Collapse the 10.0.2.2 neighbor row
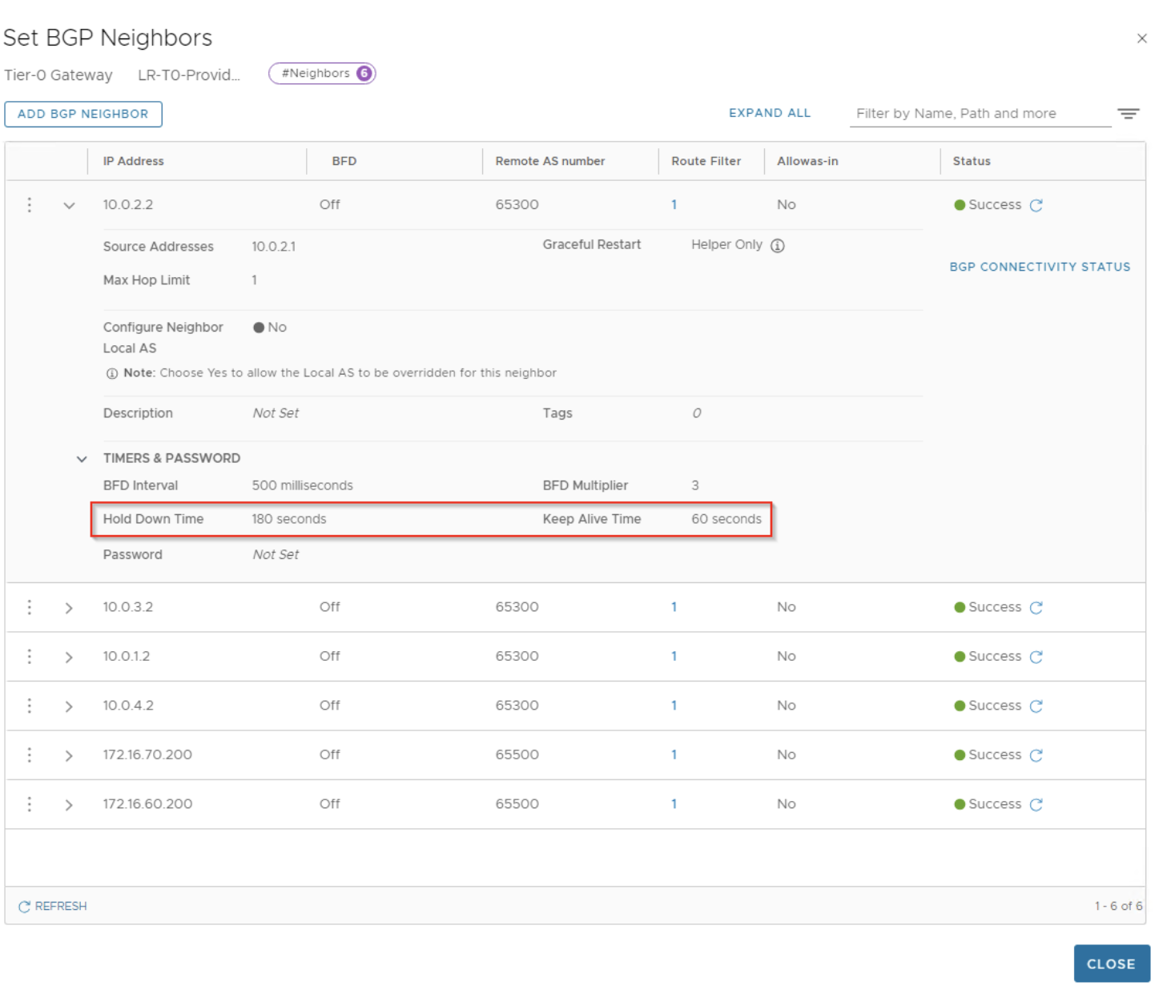 tap(69, 206)
